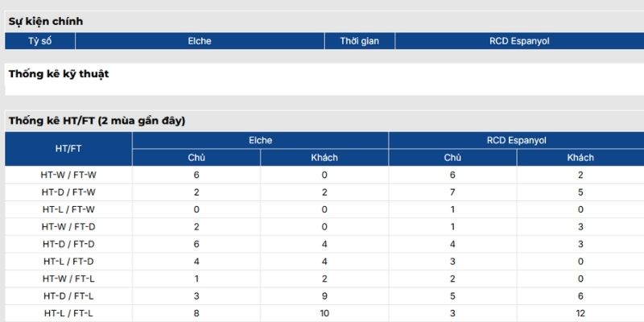Select Elche team header in HT/FT table
644x322 pixels.
(260, 140)
